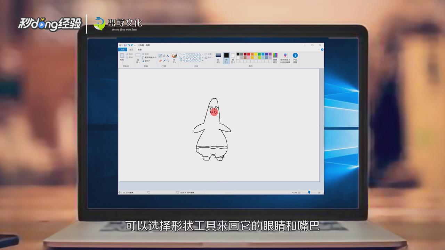Open the Select dropdown arrow

[x=139, y=62]
